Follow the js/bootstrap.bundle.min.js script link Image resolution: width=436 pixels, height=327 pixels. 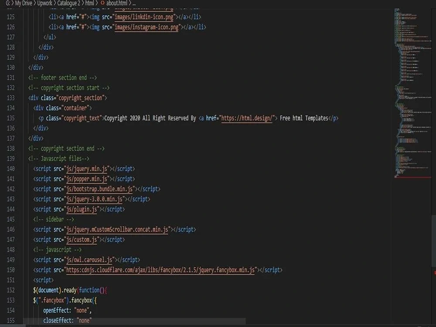(99, 189)
